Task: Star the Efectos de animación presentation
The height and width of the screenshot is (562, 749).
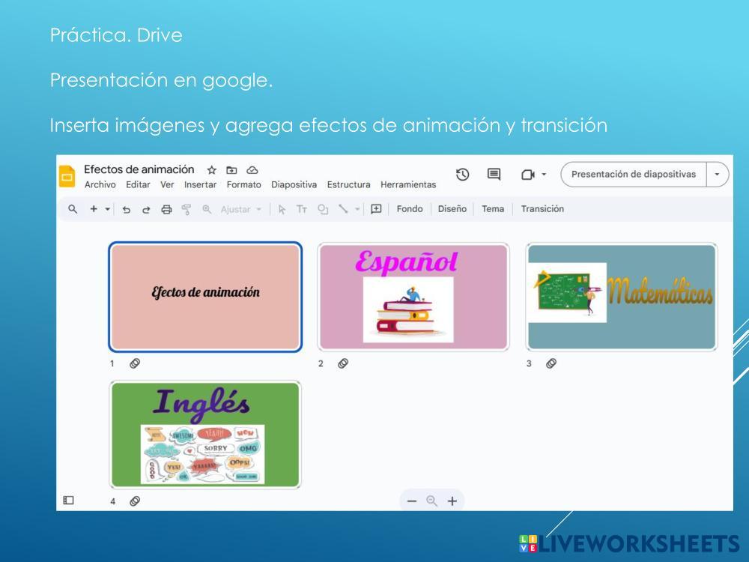Action: [x=211, y=170]
